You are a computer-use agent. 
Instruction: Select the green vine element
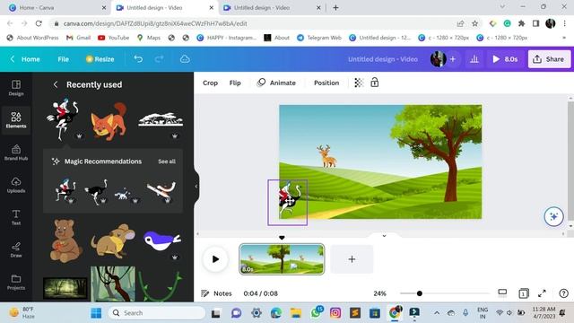click(x=160, y=286)
